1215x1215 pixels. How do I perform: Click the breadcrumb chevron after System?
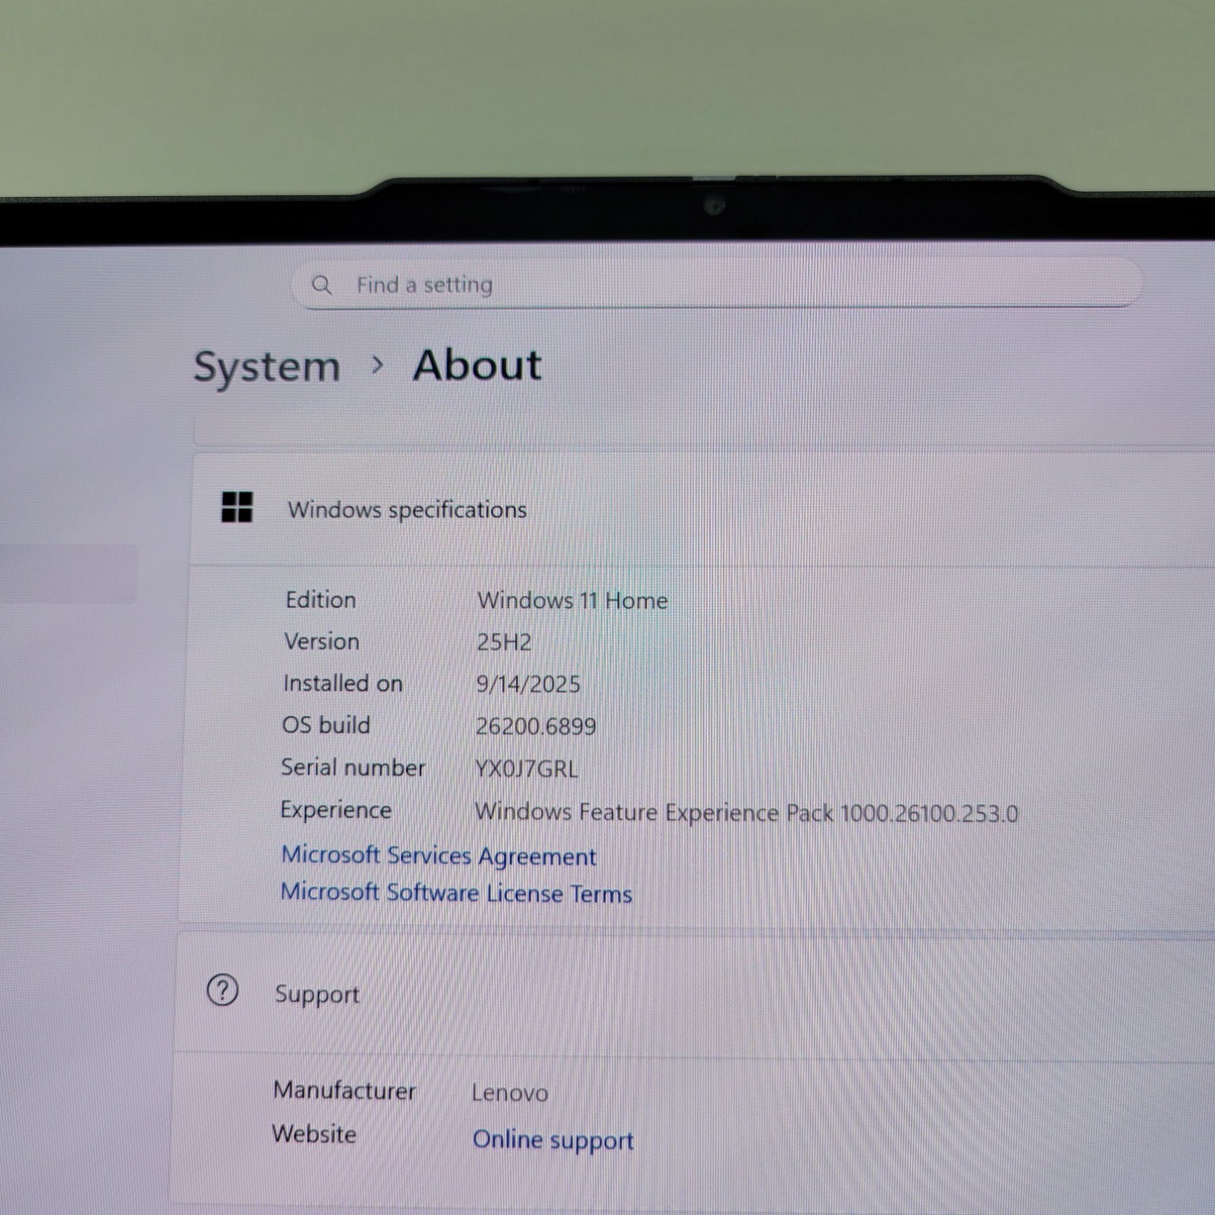[377, 365]
